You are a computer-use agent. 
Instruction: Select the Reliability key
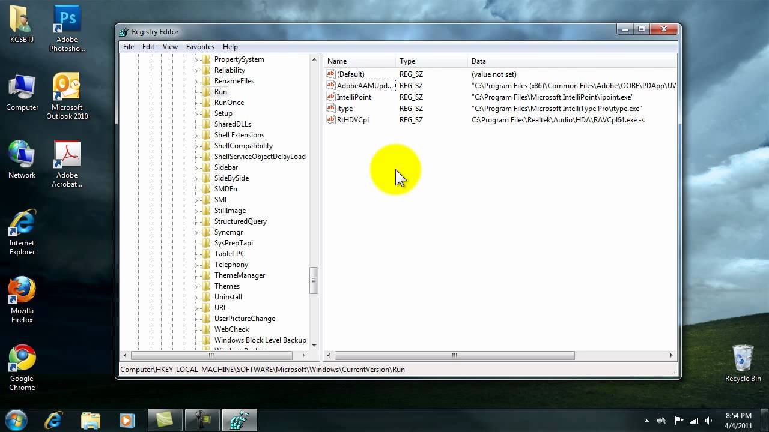(229, 70)
